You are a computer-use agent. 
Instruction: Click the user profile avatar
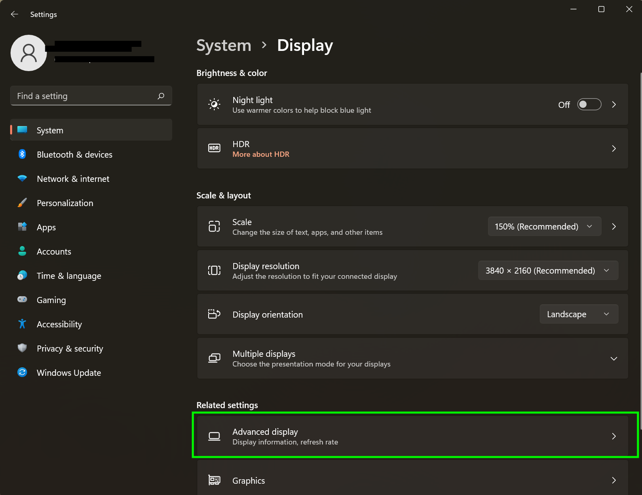tap(28, 53)
